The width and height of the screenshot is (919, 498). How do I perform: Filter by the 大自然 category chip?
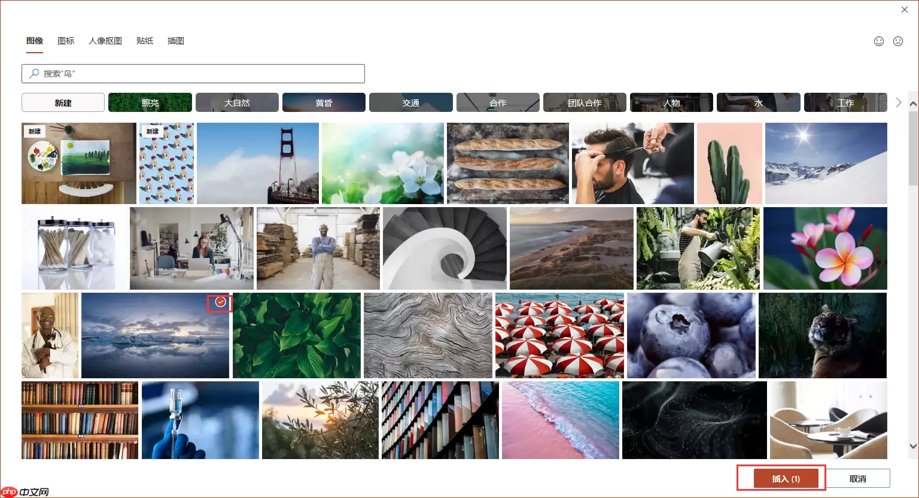[237, 102]
